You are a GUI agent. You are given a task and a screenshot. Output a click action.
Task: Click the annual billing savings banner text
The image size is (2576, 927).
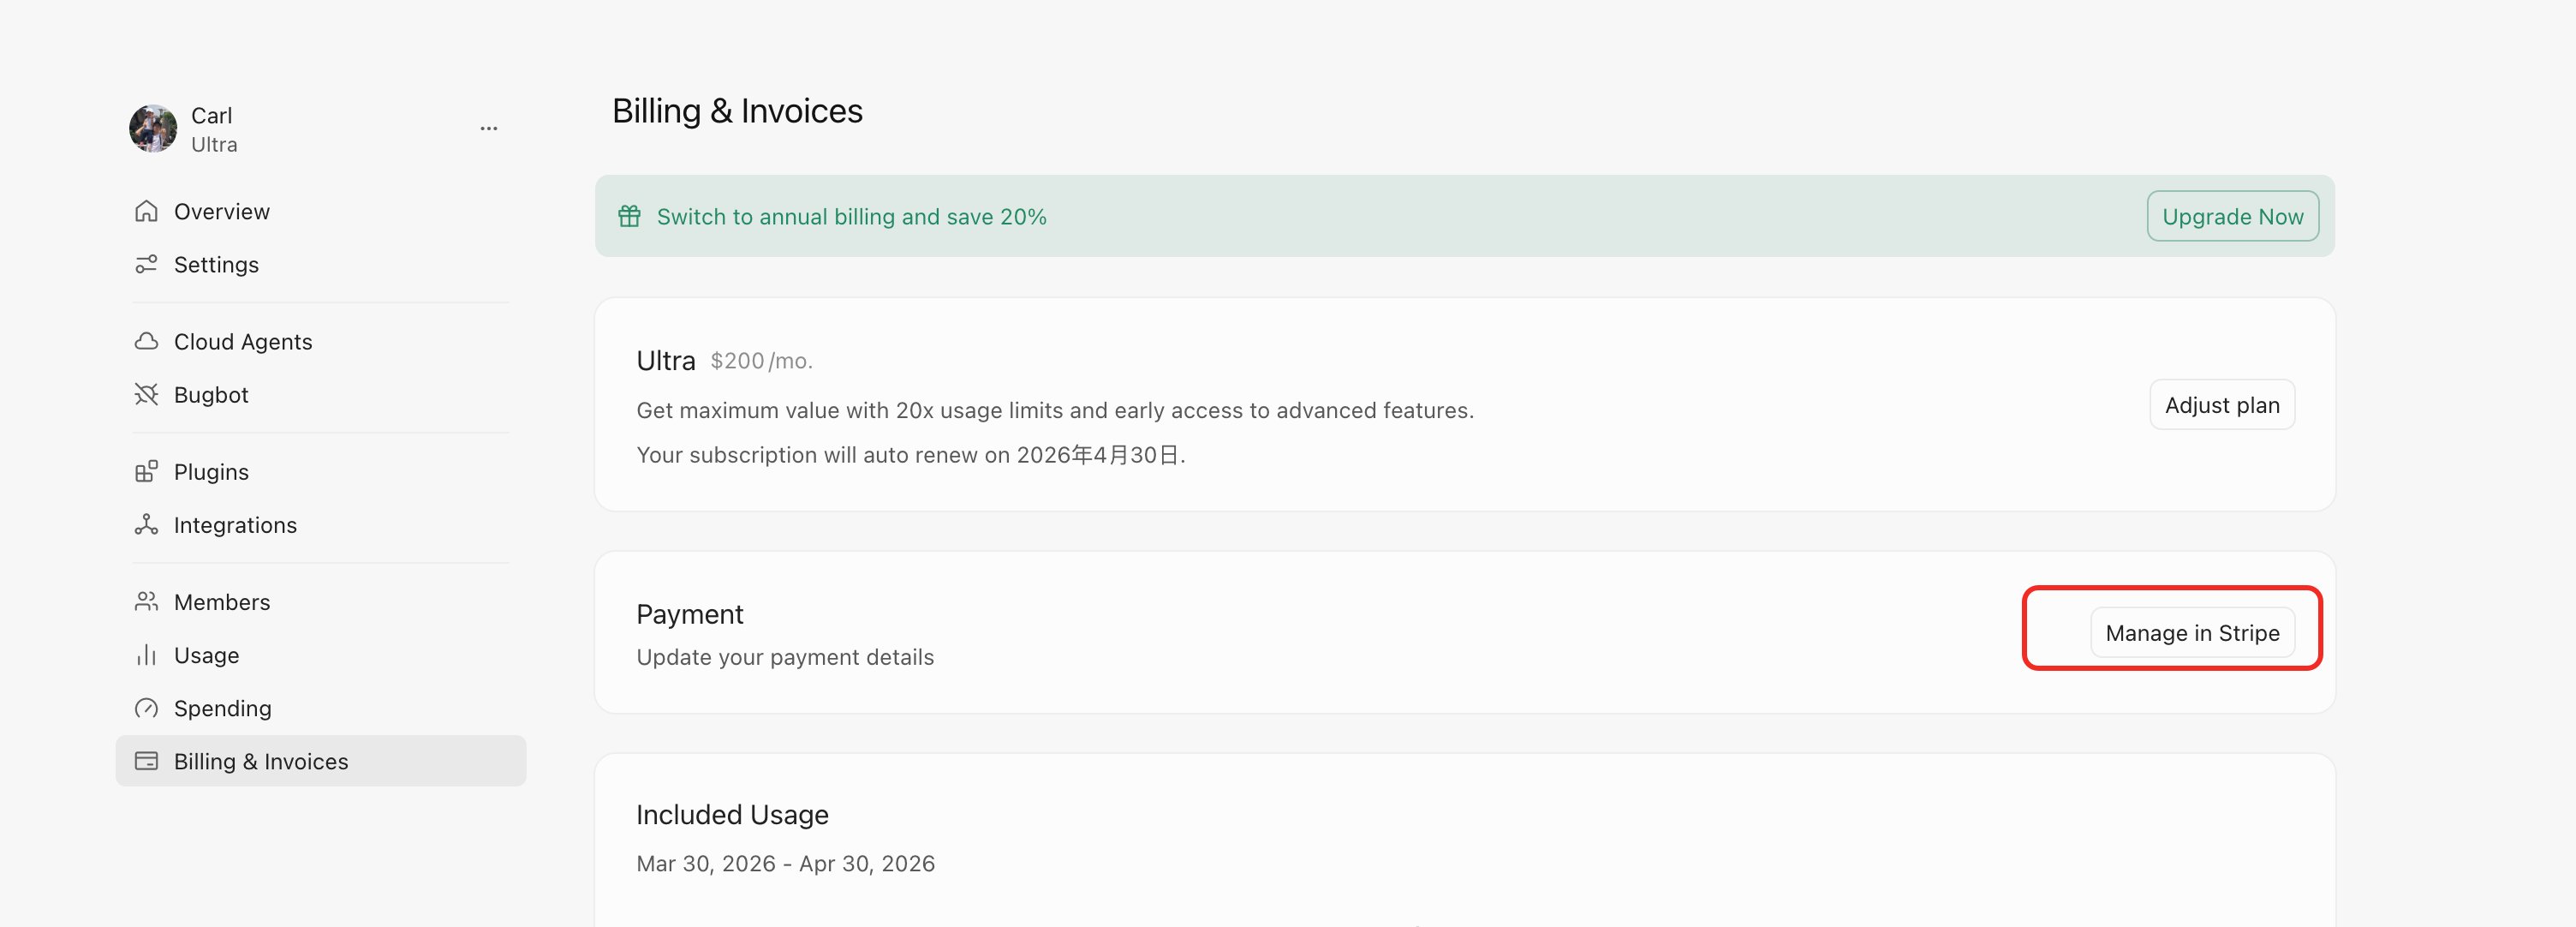tap(851, 217)
